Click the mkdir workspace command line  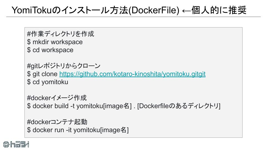[x=55, y=42]
